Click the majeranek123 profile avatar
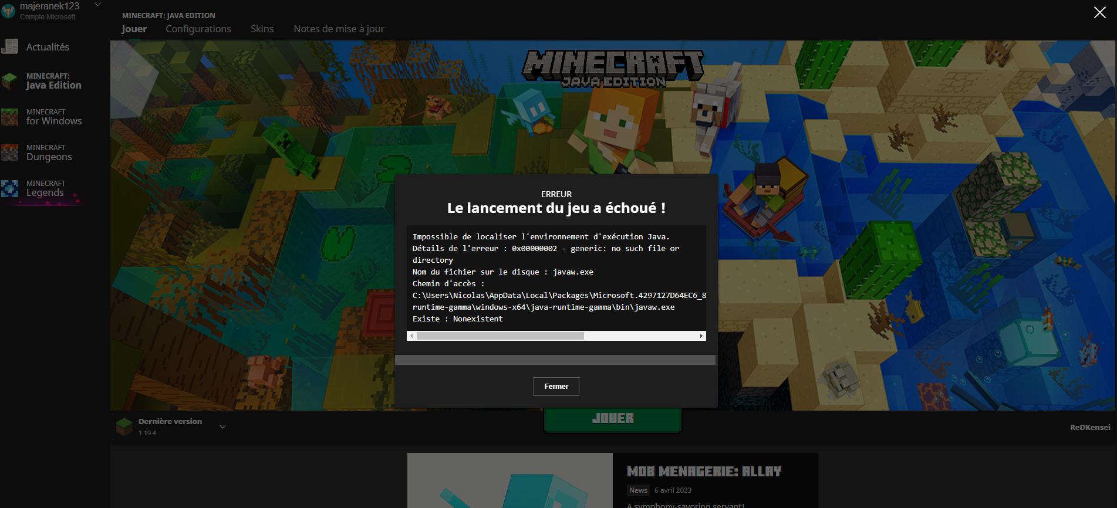Viewport: 1117px width, 508px height. coord(8,10)
